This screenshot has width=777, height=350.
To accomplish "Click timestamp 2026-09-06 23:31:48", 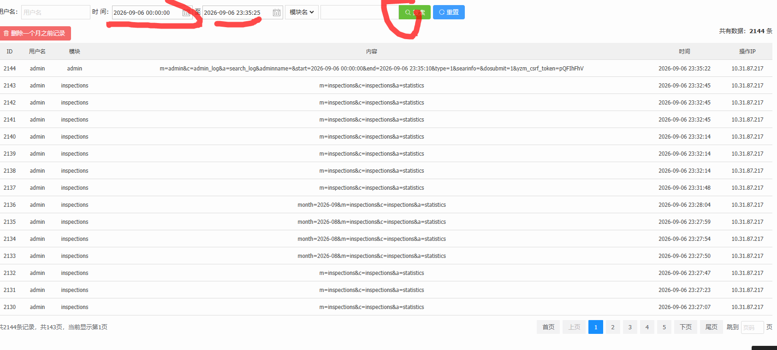I will (684, 188).
